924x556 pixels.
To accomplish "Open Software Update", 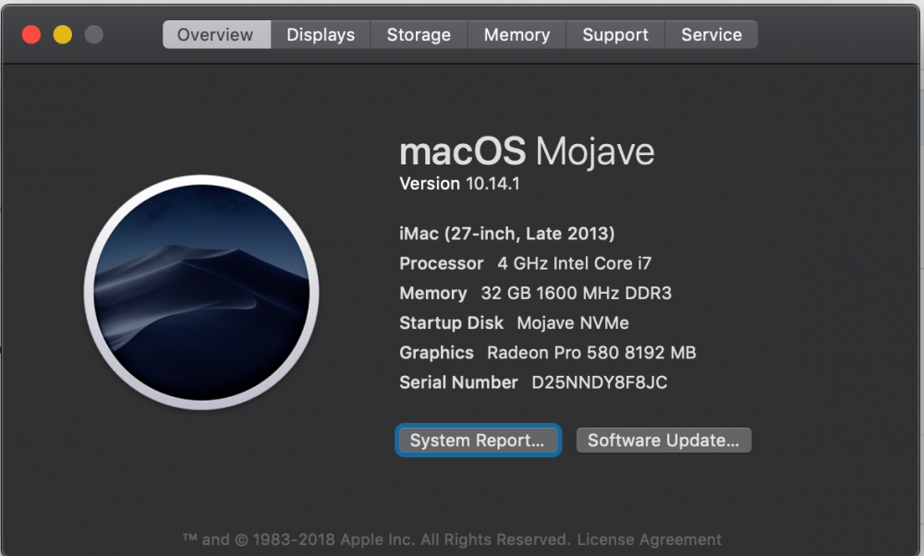I will click(663, 441).
